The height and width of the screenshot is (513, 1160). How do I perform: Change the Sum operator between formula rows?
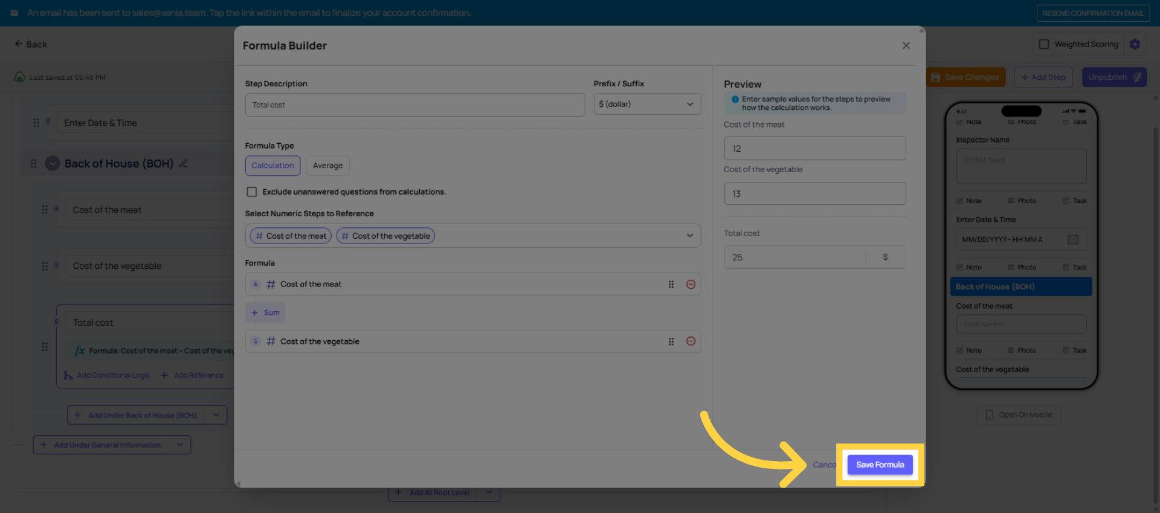[x=266, y=313]
